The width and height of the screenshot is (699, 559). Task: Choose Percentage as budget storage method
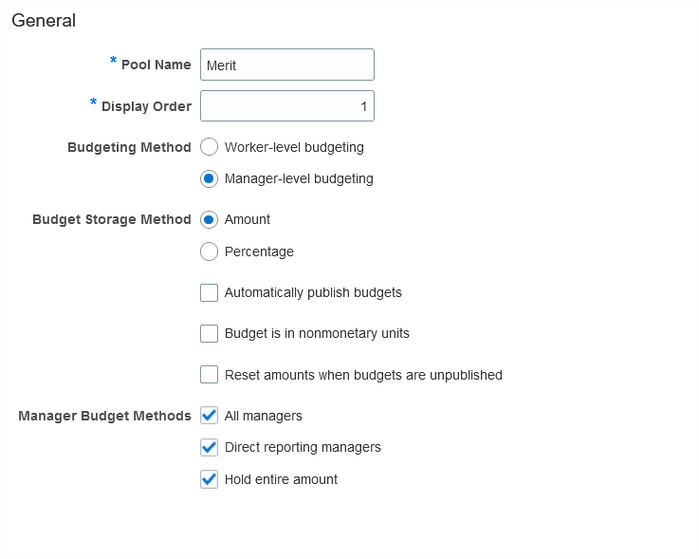click(x=210, y=252)
